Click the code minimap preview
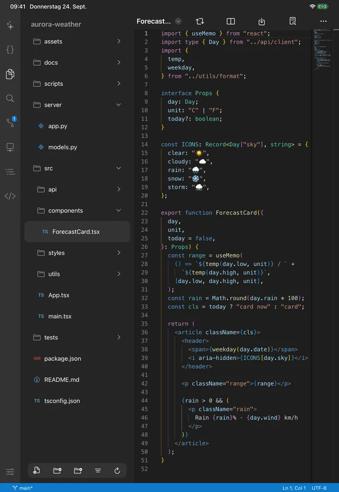Viewport: 339px width, 492px height. click(323, 49)
